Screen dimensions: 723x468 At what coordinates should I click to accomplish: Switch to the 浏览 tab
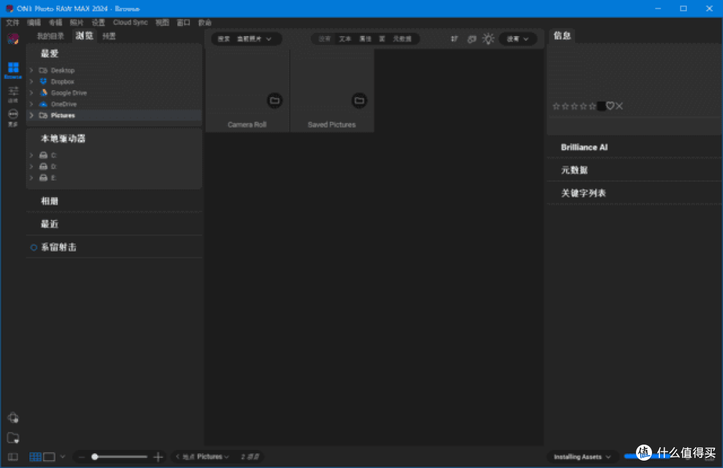click(x=84, y=36)
